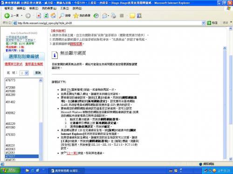The height and width of the screenshot is (174, 233).
Task: Click the green Back arrow icon
Action: (x=7, y=16)
